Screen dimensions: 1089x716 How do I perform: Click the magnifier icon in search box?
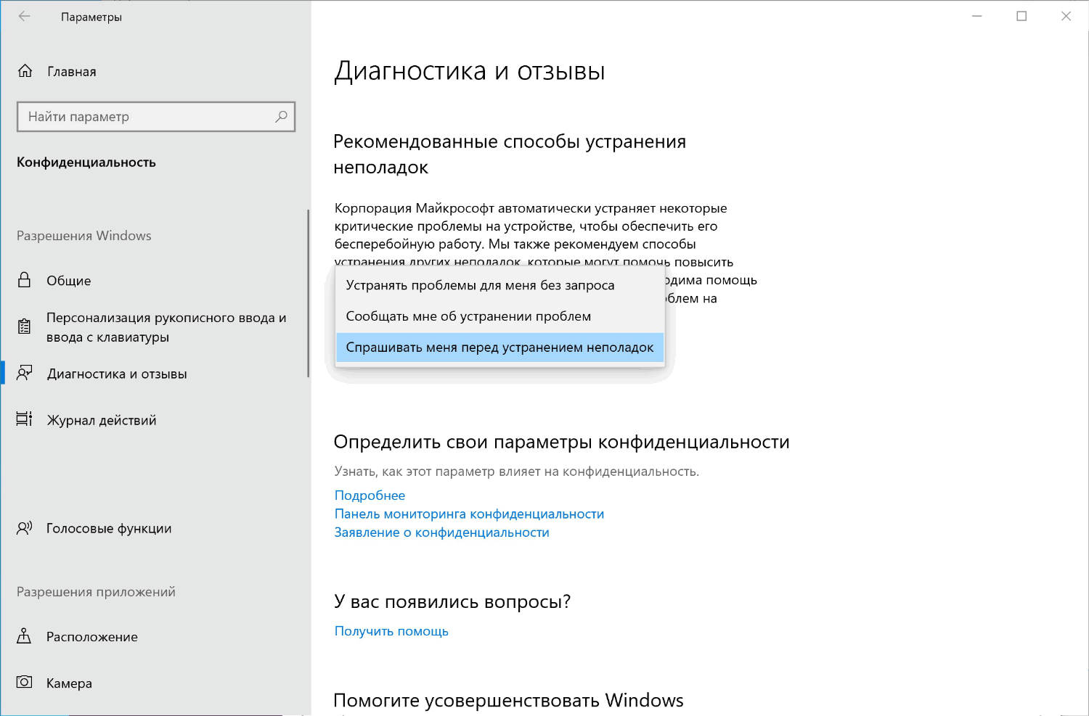click(281, 116)
